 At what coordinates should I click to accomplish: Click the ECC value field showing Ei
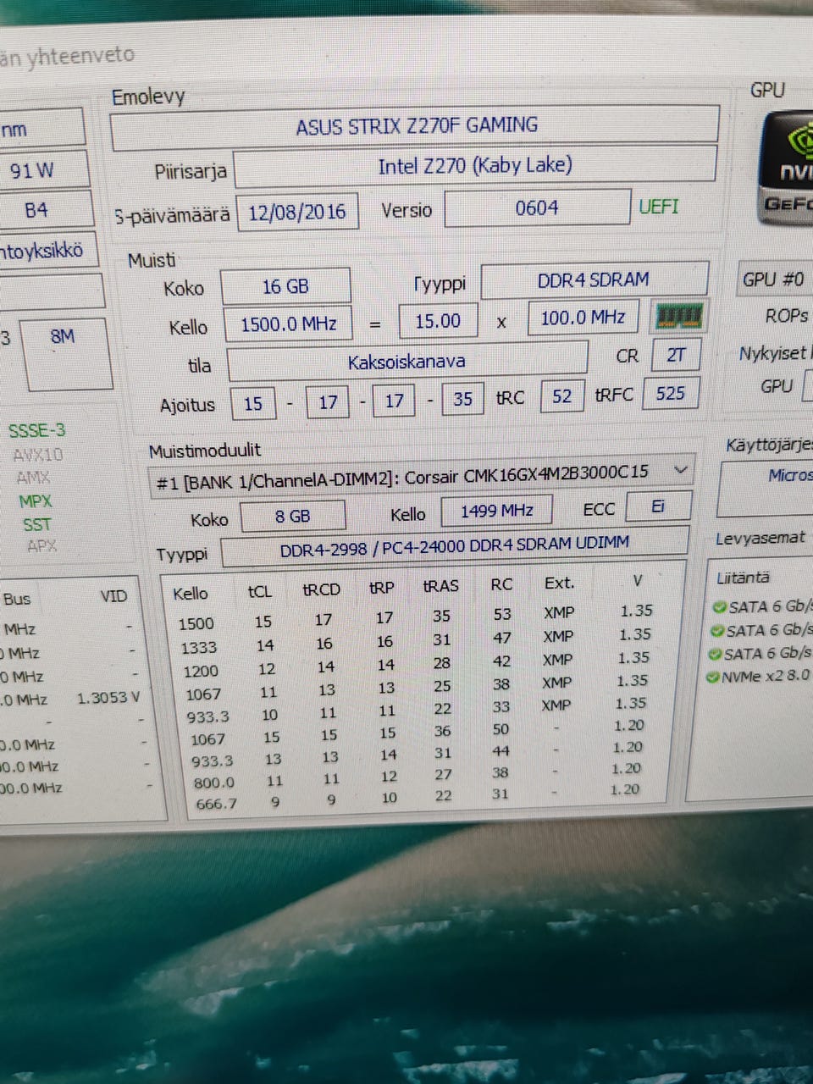[658, 507]
